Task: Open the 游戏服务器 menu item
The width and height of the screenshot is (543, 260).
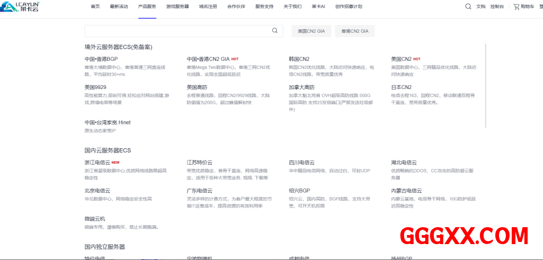Action: pyautogui.click(x=177, y=7)
